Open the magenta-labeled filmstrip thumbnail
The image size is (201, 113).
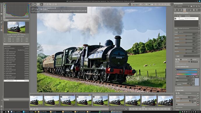click(68, 101)
